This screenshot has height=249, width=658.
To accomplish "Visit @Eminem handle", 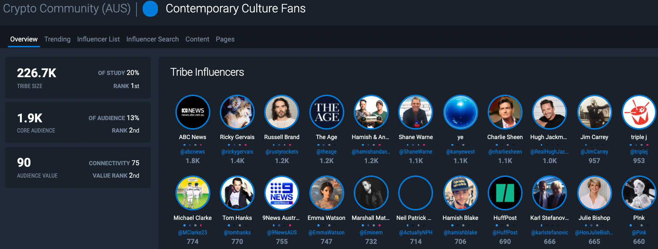I will click(371, 233).
